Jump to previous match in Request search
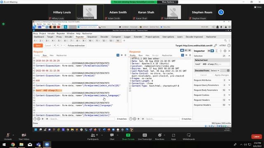This screenshot has width=264, height=148. coord(43,119)
